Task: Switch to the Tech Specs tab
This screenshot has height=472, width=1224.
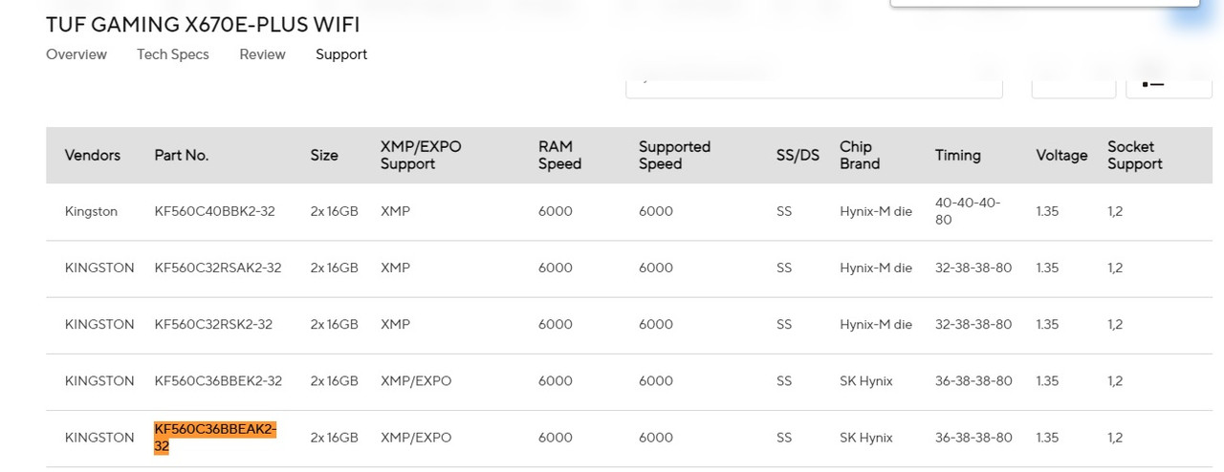Action: (173, 54)
